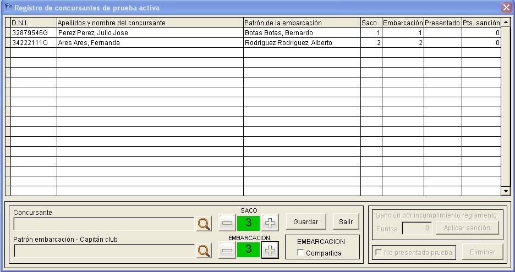Screen dimensions: 515x272
Task: Close the Registro de concursantes window
Action: [x=506, y=8]
